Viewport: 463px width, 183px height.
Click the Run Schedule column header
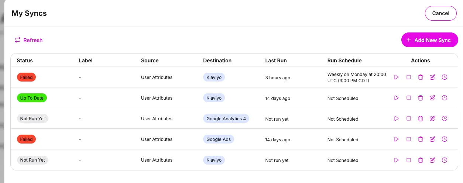coord(344,61)
